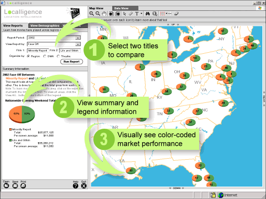The image size is (266, 199).
Task: Select the Theatre radio button
Action: [58, 56]
